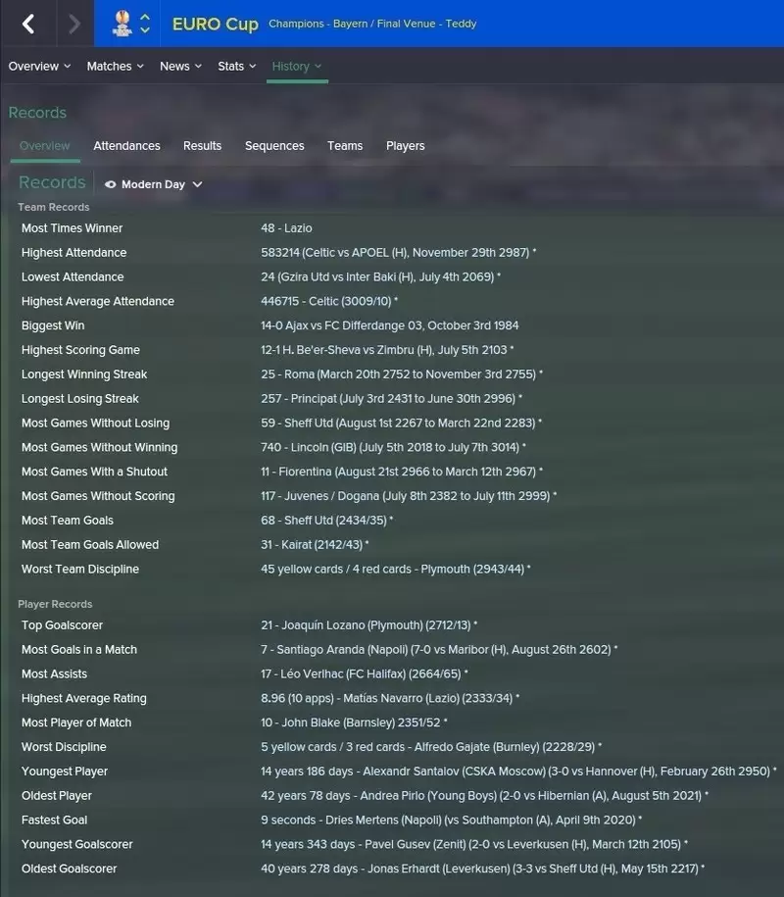This screenshot has width=784, height=897.
Task: Open the Modern Day records filter
Action: point(154,184)
